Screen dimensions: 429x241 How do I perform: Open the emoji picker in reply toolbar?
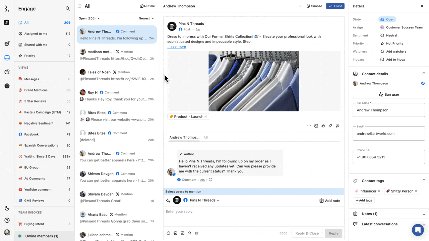(x=168, y=233)
